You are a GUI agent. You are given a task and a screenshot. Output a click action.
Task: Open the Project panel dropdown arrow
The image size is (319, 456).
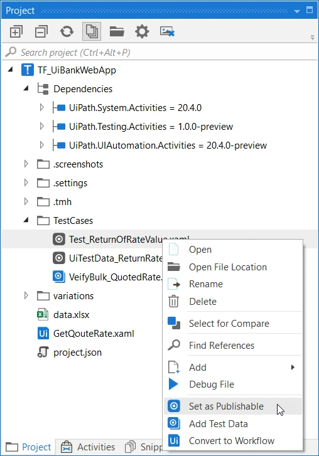(297, 11)
